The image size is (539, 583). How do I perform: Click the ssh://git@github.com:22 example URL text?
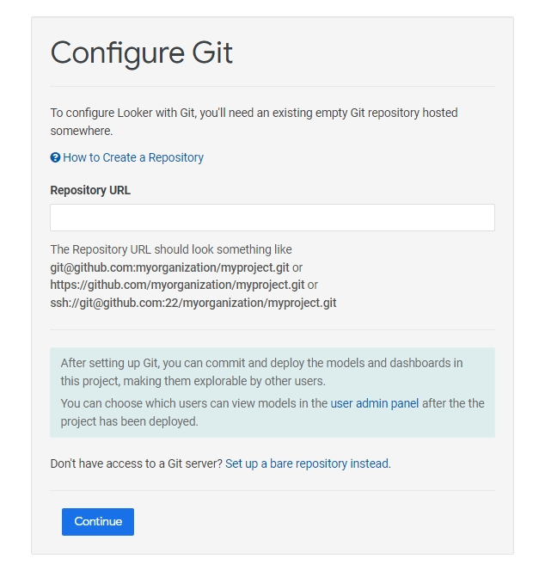click(x=193, y=302)
